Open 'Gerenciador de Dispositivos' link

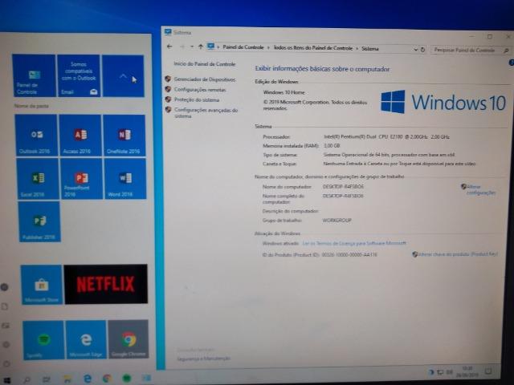pyautogui.click(x=205, y=79)
